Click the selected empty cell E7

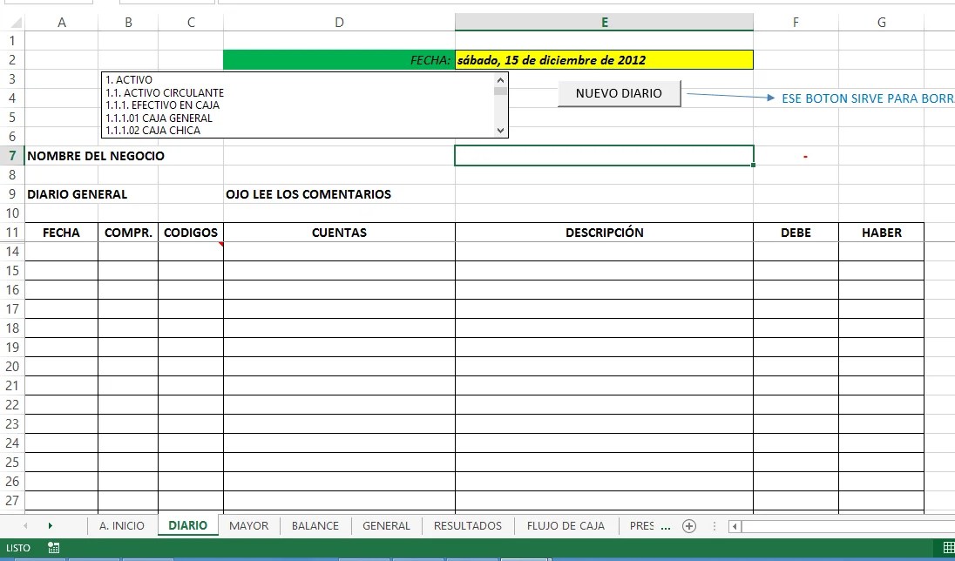coord(604,156)
